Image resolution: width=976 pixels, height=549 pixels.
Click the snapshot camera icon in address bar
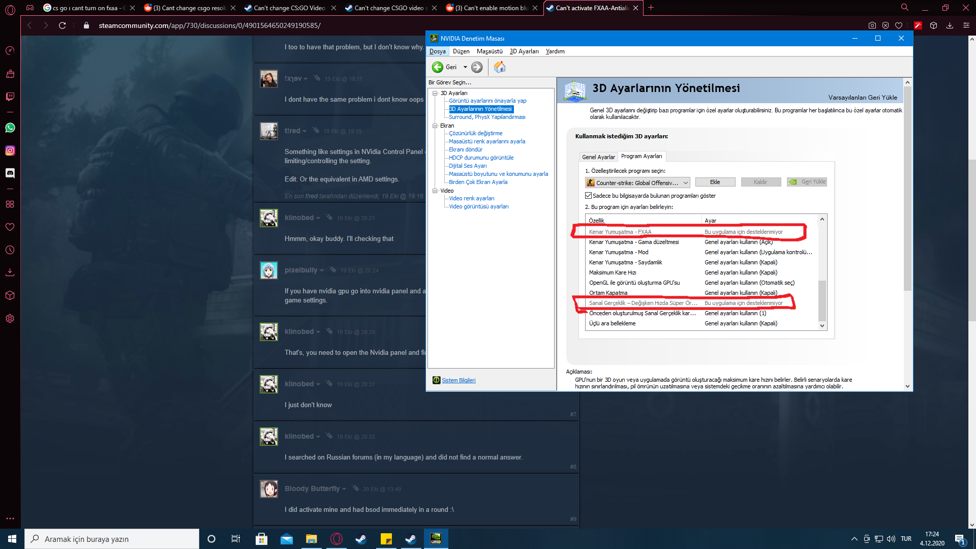(x=872, y=25)
